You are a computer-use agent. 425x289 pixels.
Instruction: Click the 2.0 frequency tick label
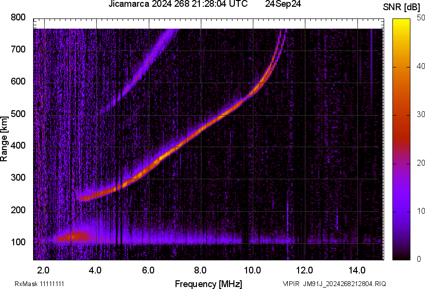[x=43, y=271]
